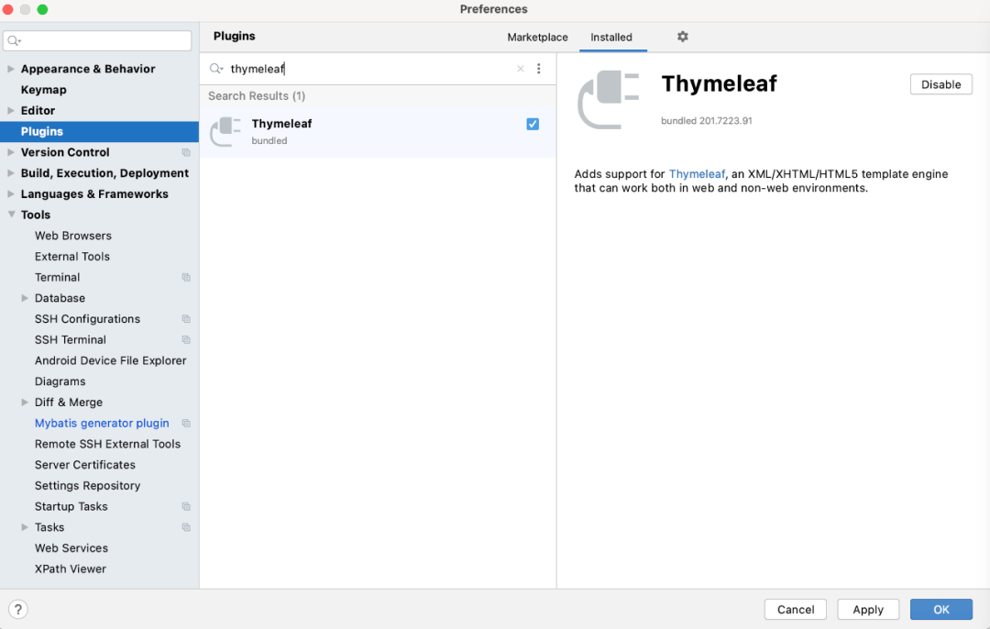
Task: Select the Thymeleaf row in search results
Action: point(378,131)
